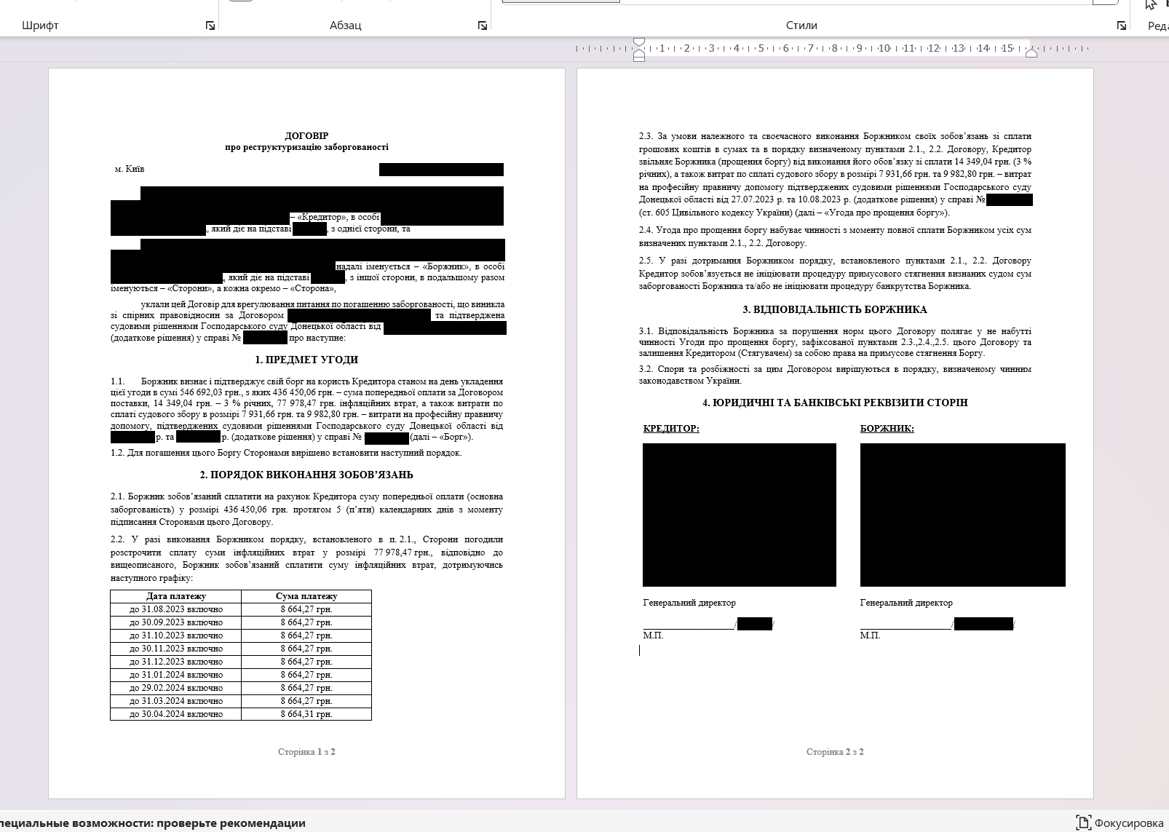Click "М.П." under the creditor signature line
The width and height of the screenshot is (1169, 832).
[x=653, y=635]
